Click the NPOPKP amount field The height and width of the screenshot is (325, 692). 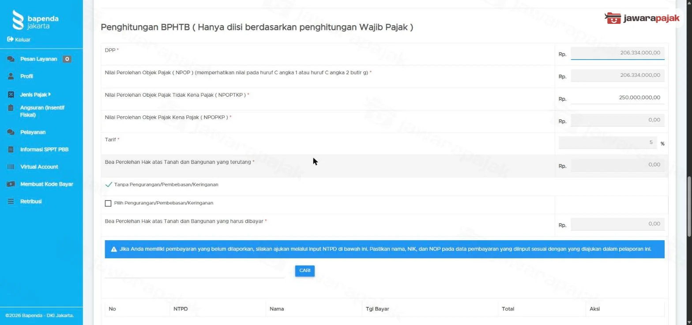[x=617, y=120]
